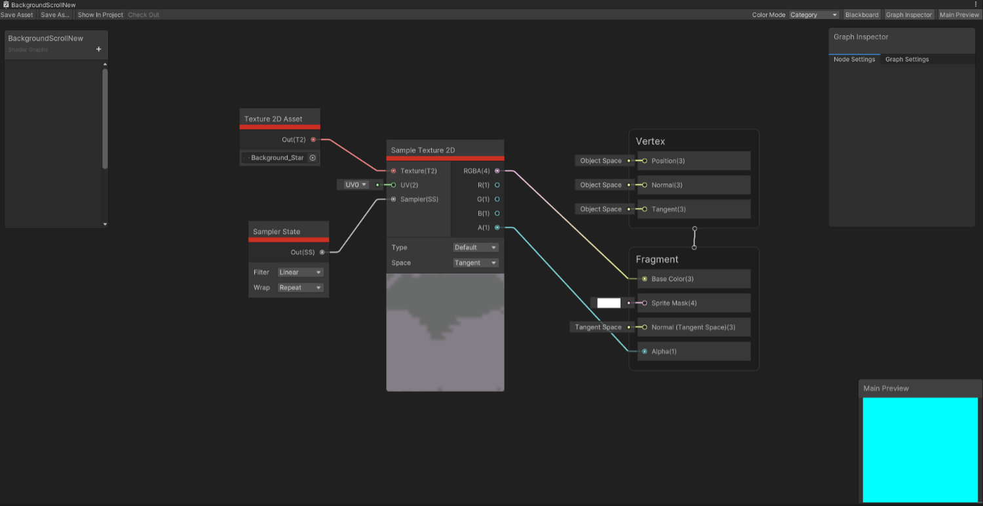Screen dimensions: 983x506
Task: Click the G(1) output port
Action: (497, 199)
